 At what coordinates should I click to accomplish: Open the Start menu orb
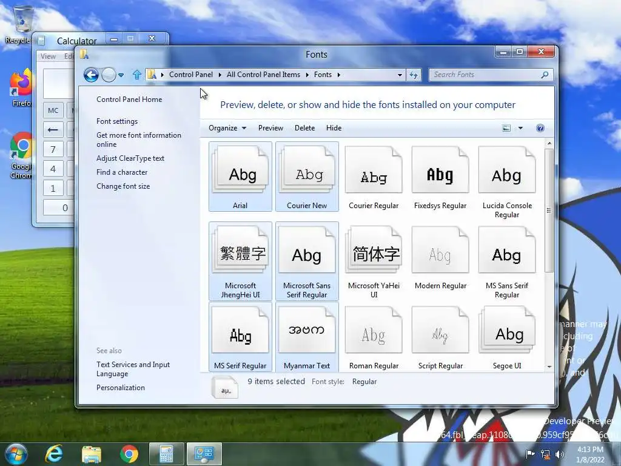click(x=16, y=454)
